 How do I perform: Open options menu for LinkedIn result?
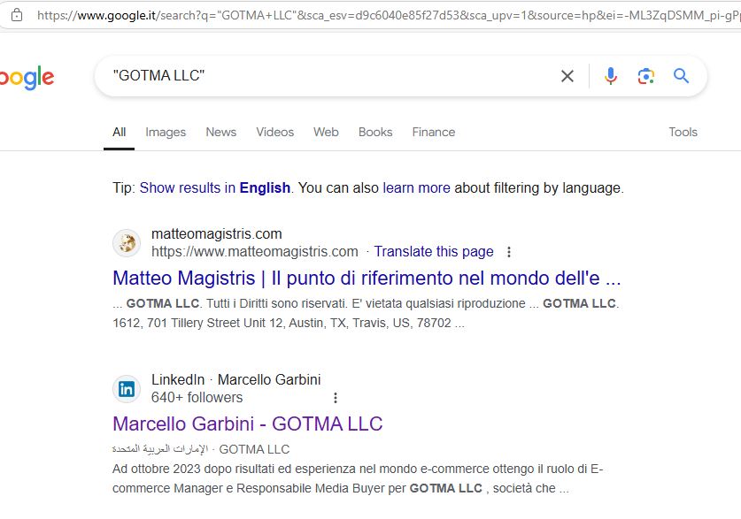[x=336, y=398]
